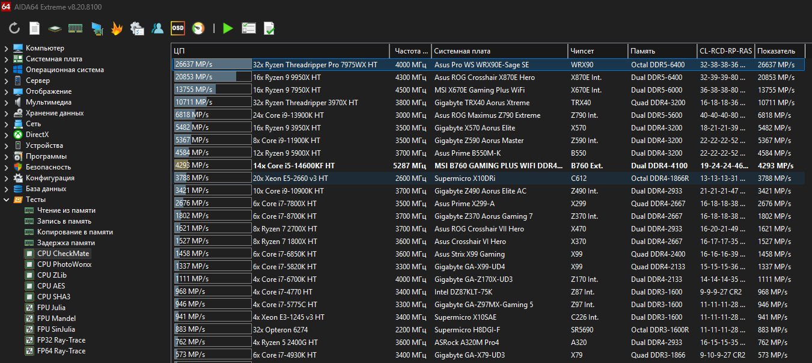
Task: Select the 26637 MP/s result bar
Action: coord(213,64)
